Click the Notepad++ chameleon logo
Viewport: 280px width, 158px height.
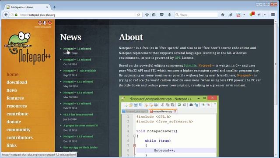pyautogui.click(x=28, y=47)
